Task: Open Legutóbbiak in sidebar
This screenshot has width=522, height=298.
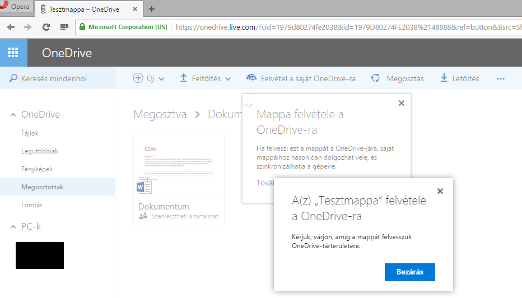Action: point(40,151)
